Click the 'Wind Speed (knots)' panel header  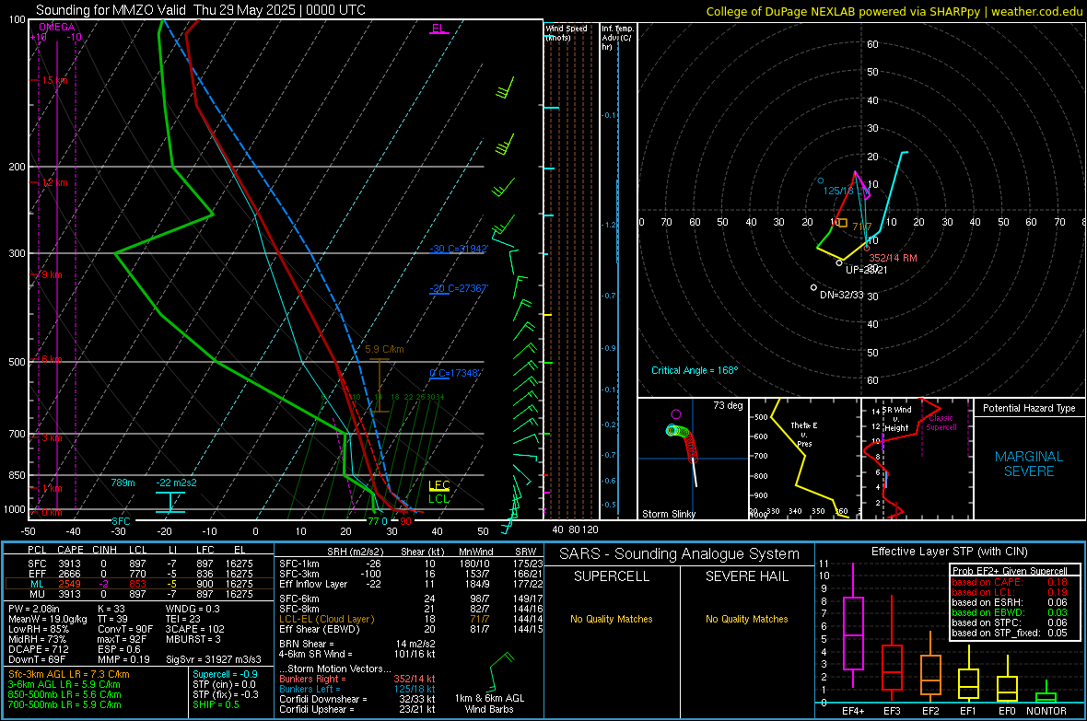tap(567, 32)
